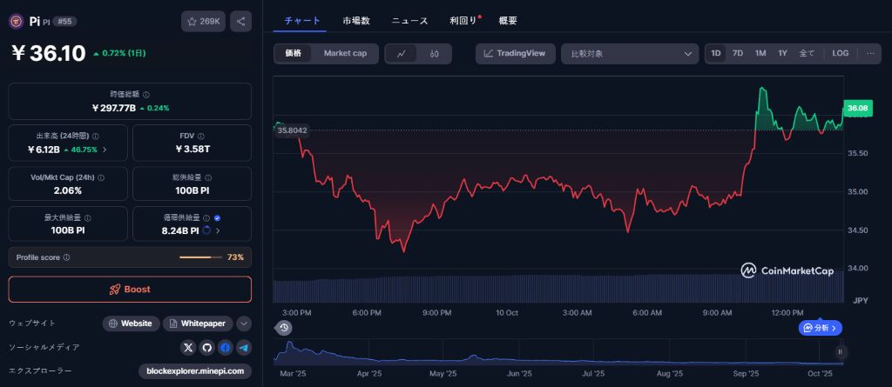
Task: Toggle LOG scale on the chart
Action: (840, 53)
